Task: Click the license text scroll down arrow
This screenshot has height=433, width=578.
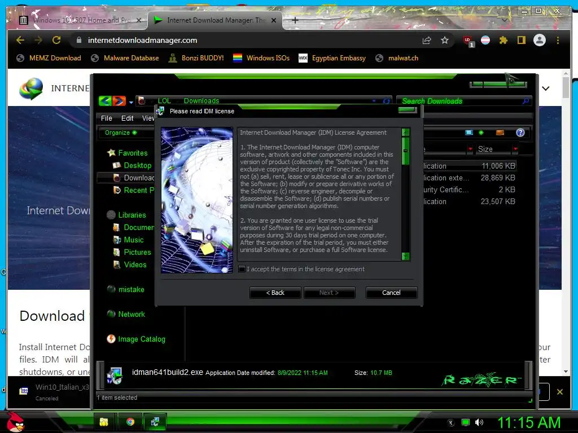Action: [x=405, y=257]
